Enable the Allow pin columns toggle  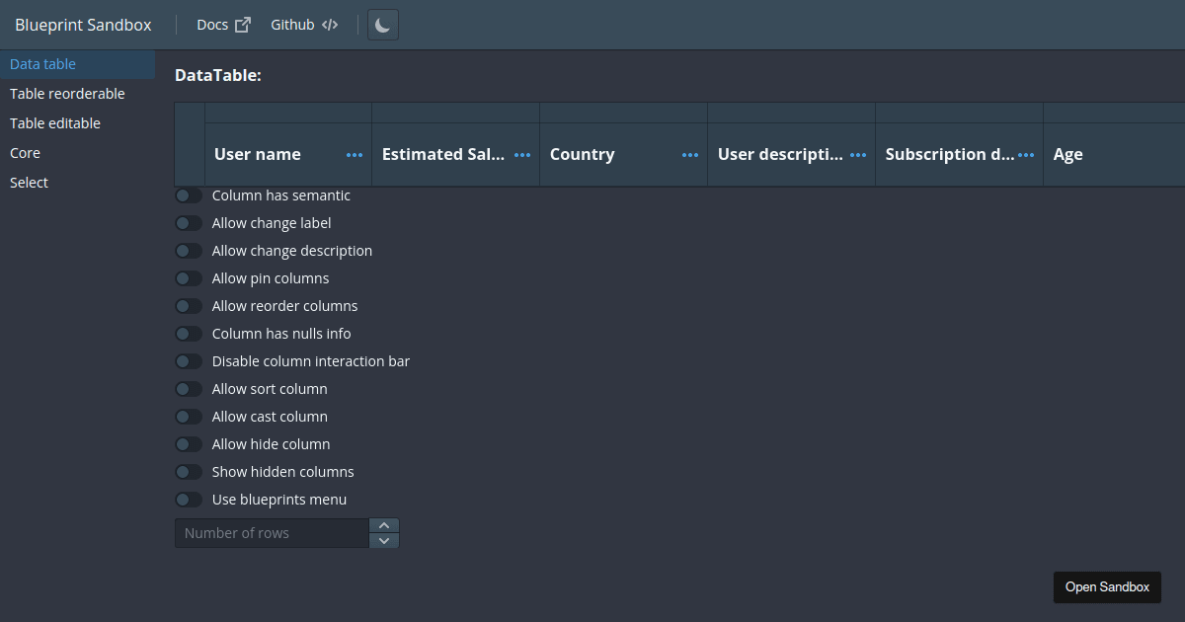tap(188, 277)
